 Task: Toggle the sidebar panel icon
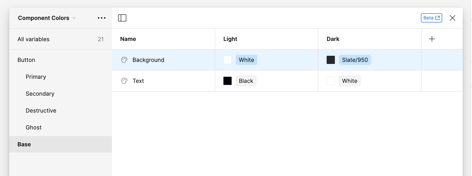(122, 18)
